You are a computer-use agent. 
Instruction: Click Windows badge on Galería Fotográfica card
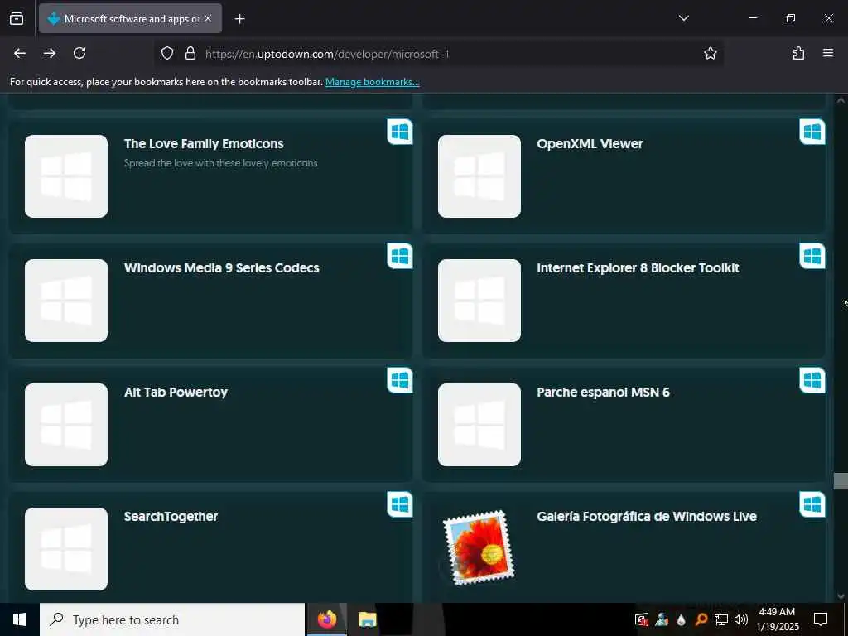[812, 504]
